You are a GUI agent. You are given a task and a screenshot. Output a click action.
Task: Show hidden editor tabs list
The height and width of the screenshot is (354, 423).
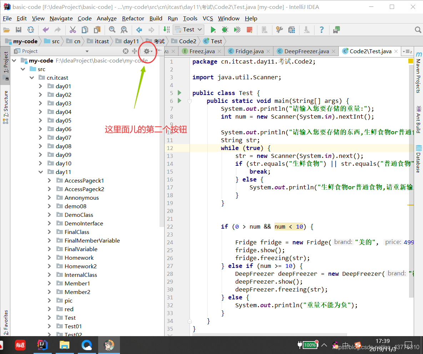click(x=407, y=51)
